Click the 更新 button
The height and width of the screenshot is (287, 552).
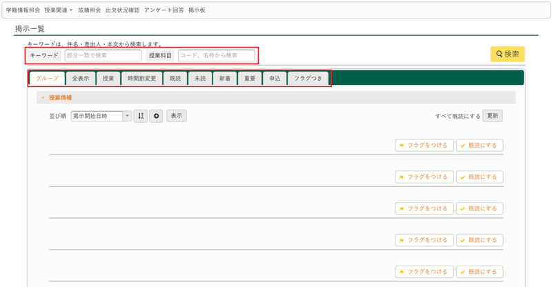click(x=493, y=115)
